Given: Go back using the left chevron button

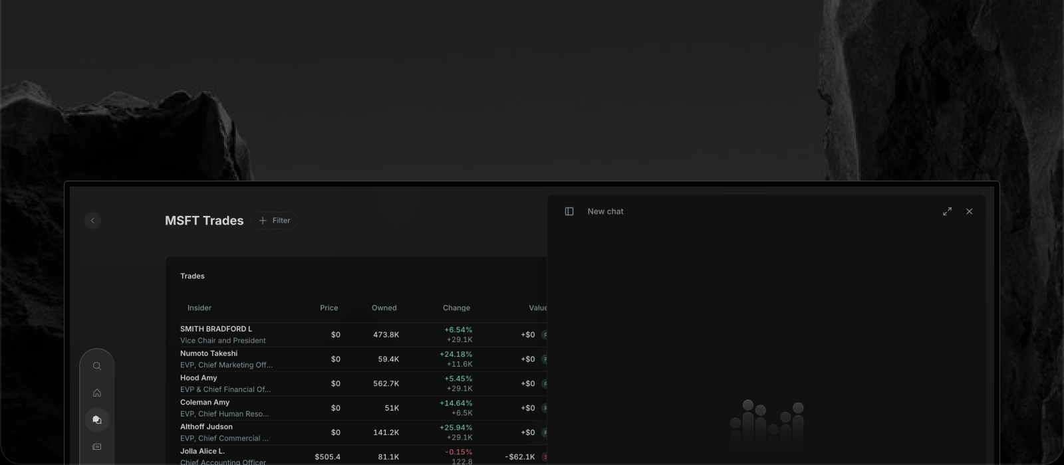Looking at the screenshot, I should tap(92, 221).
